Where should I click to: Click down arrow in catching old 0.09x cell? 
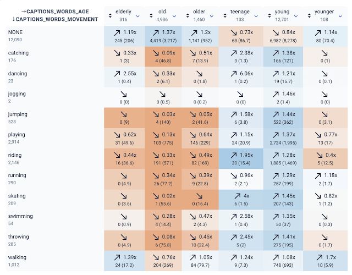click(x=156, y=53)
